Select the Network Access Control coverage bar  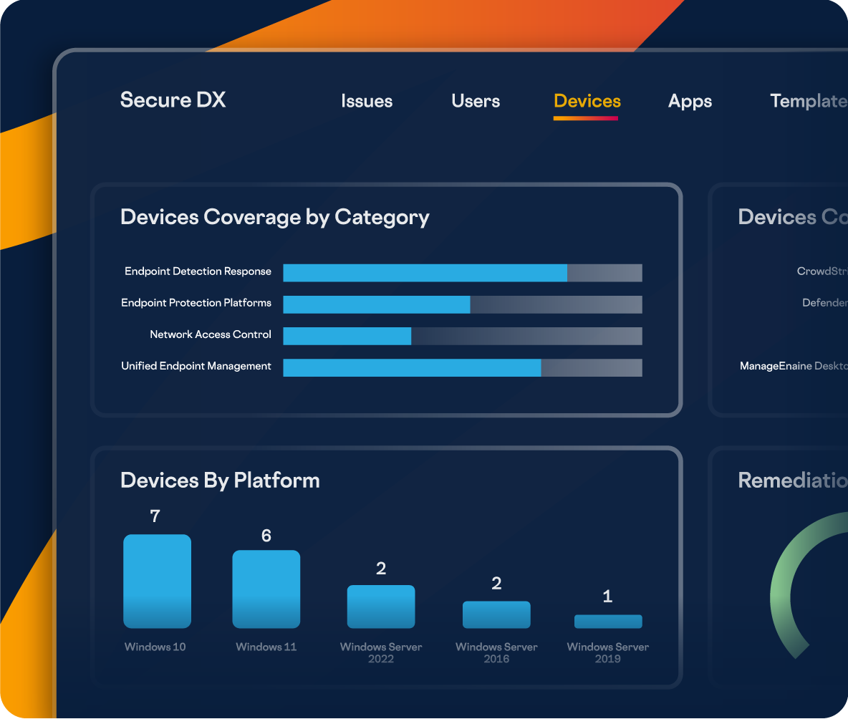click(x=462, y=336)
